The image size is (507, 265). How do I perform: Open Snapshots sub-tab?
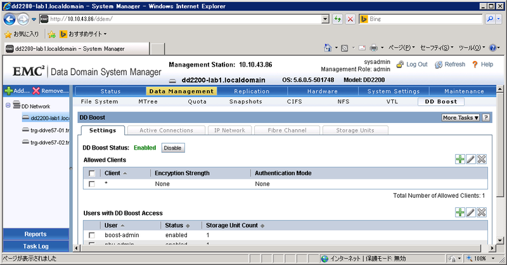click(x=246, y=101)
